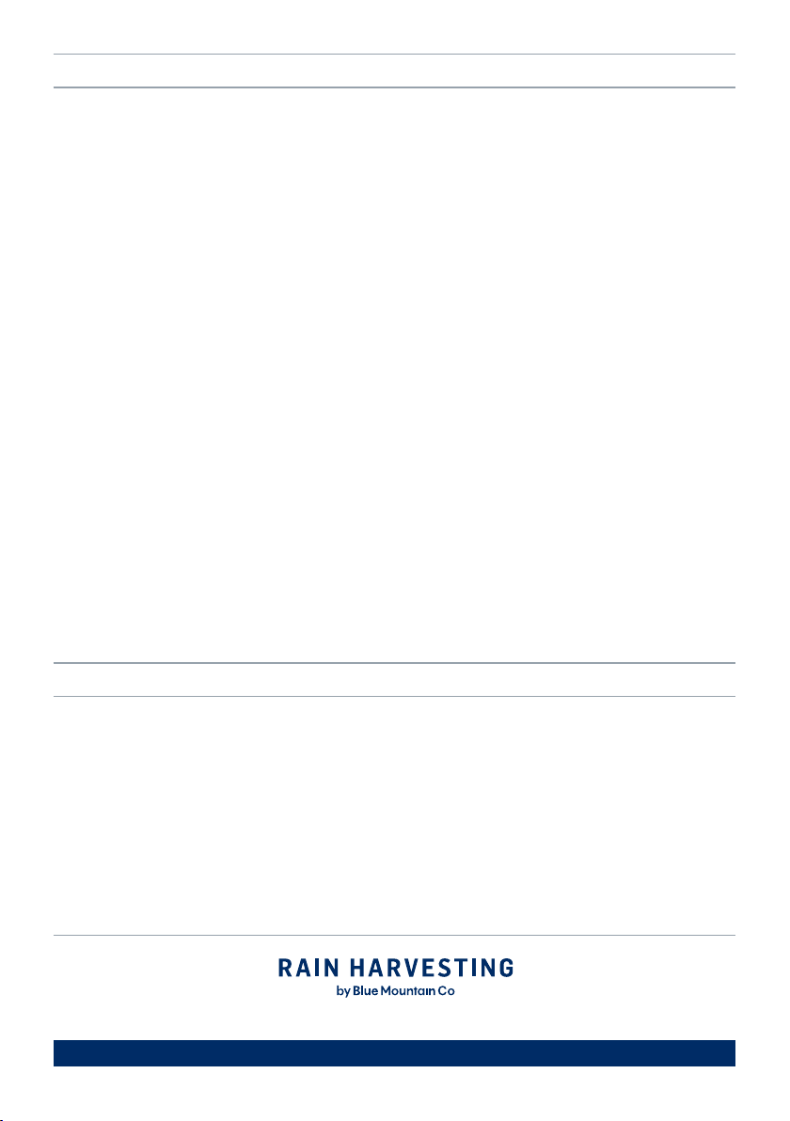Click the second thicker grey divider line
The height and width of the screenshot is (1121, 790).
coord(394,87)
